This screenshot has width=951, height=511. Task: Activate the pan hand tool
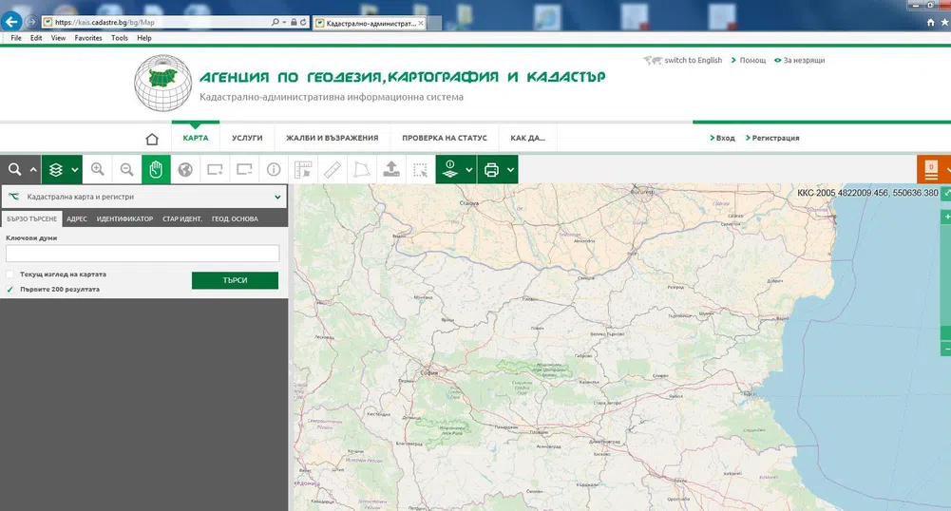tap(156, 170)
